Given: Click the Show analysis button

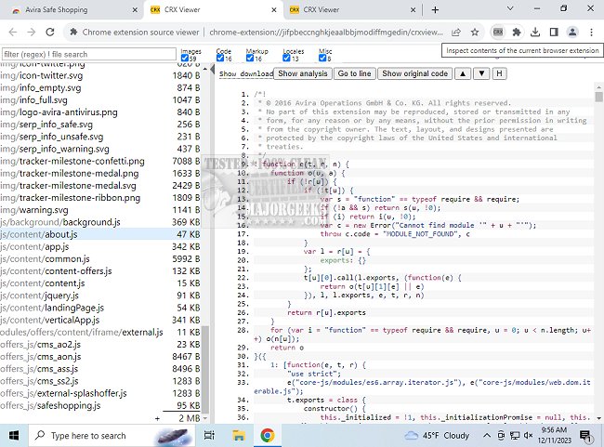Looking at the screenshot, I should [x=302, y=73].
